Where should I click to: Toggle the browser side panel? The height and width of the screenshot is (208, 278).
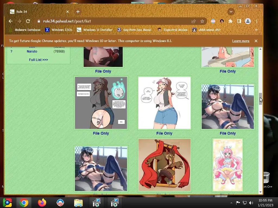(x=239, y=21)
